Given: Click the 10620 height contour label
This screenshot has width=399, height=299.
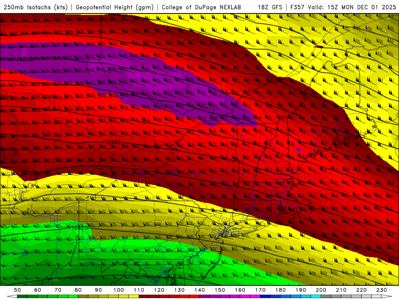Looking at the screenshot, I should (80, 228).
